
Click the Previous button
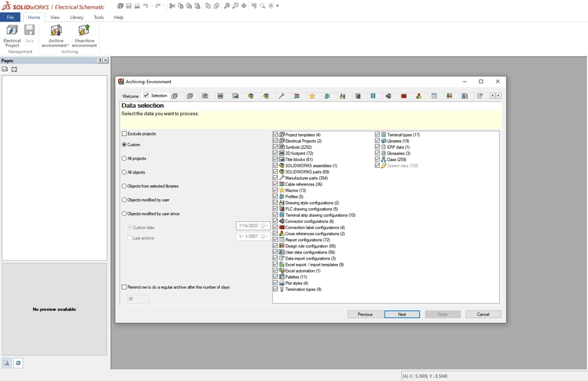point(365,314)
